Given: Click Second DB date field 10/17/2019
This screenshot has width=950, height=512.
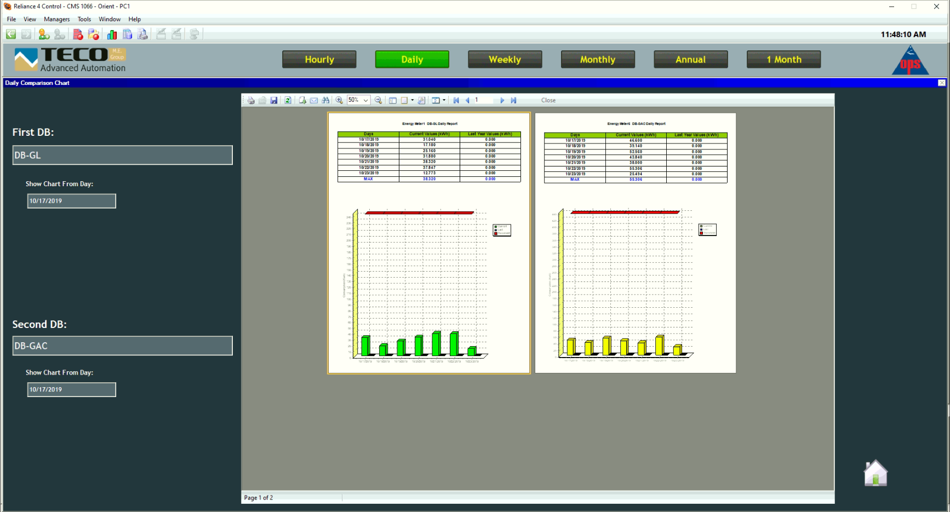Looking at the screenshot, I should click(x=71, y=389).
